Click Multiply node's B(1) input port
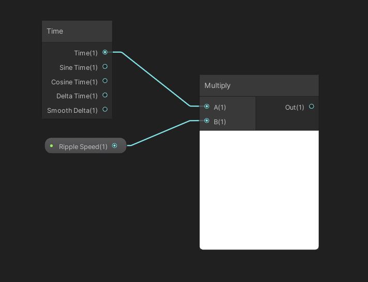Screen dimensions: 368x282 coord(207,121)
